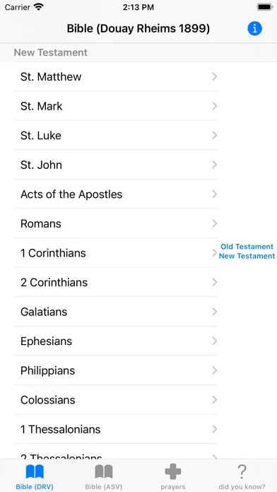The image size is (277, 492).
Task: Open 2 Corinthians
Action: tap(116, 282)
